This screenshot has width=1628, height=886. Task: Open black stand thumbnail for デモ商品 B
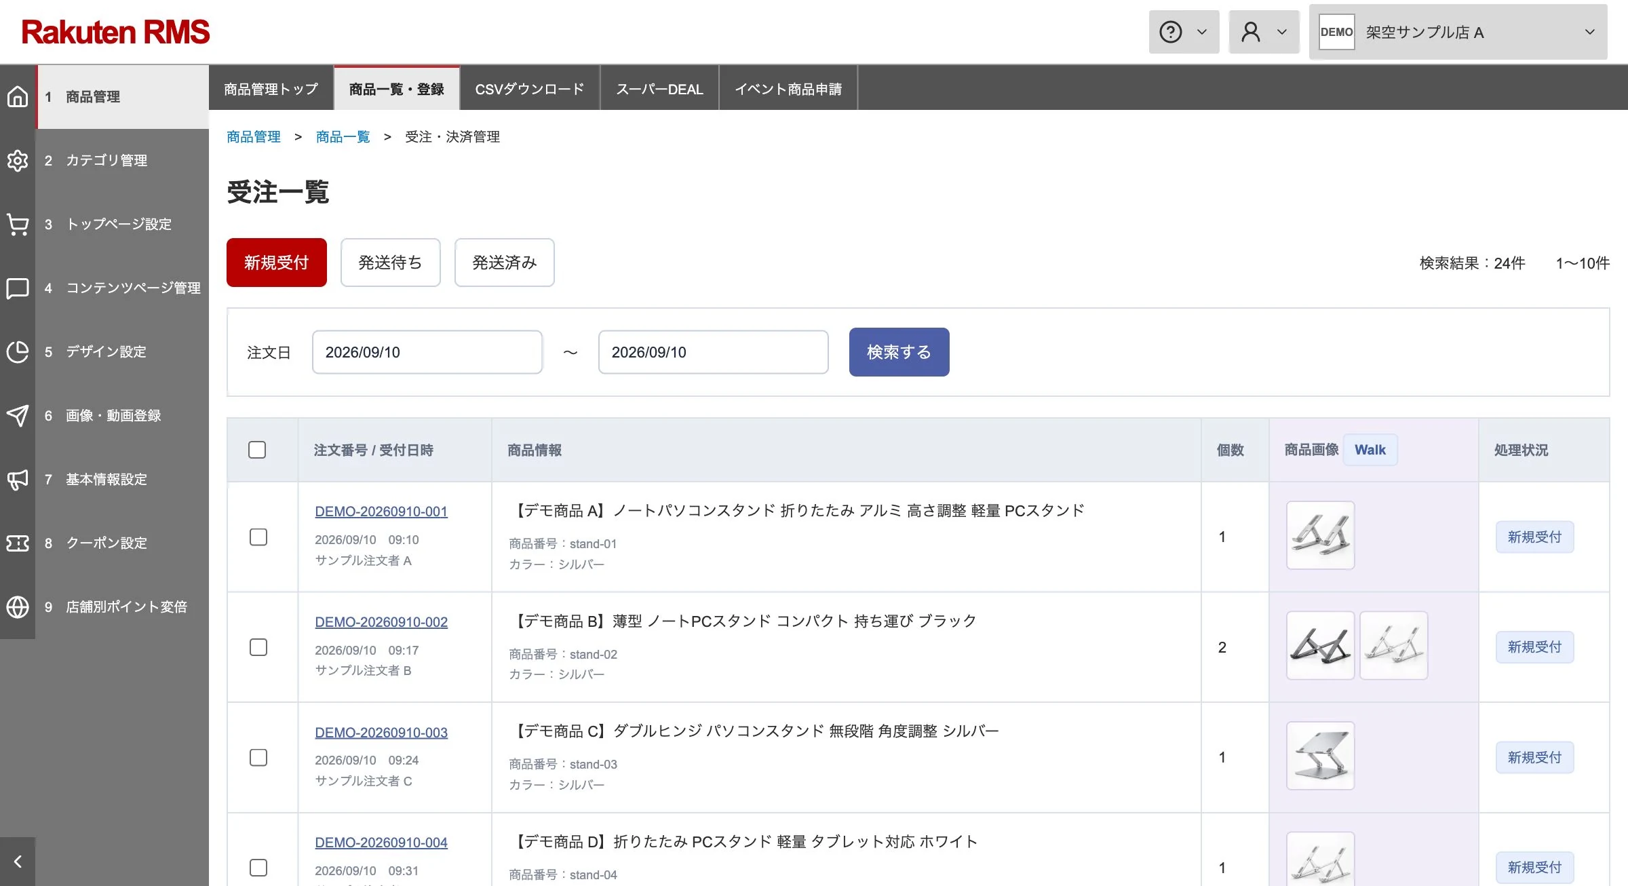pos(1320,645)
